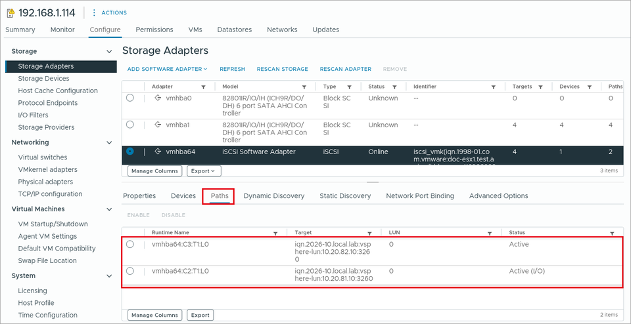This screenshot has height=324, width=631.
Task: Click Manage Columns under Paths table
Action: point(155,315)
